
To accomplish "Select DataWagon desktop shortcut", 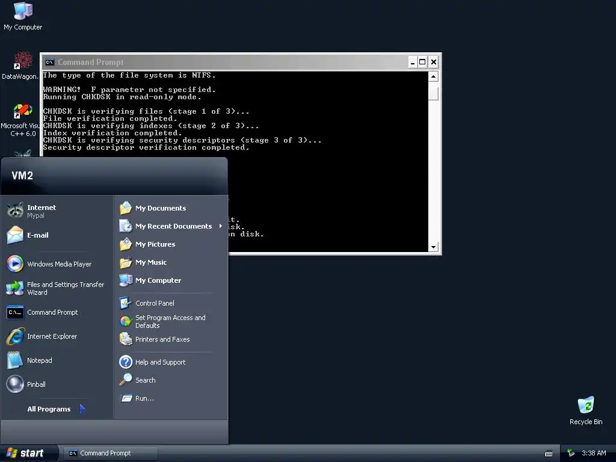I will [x=20, y=65].
